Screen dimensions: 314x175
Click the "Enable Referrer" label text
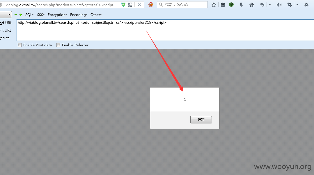coord(75,45)
